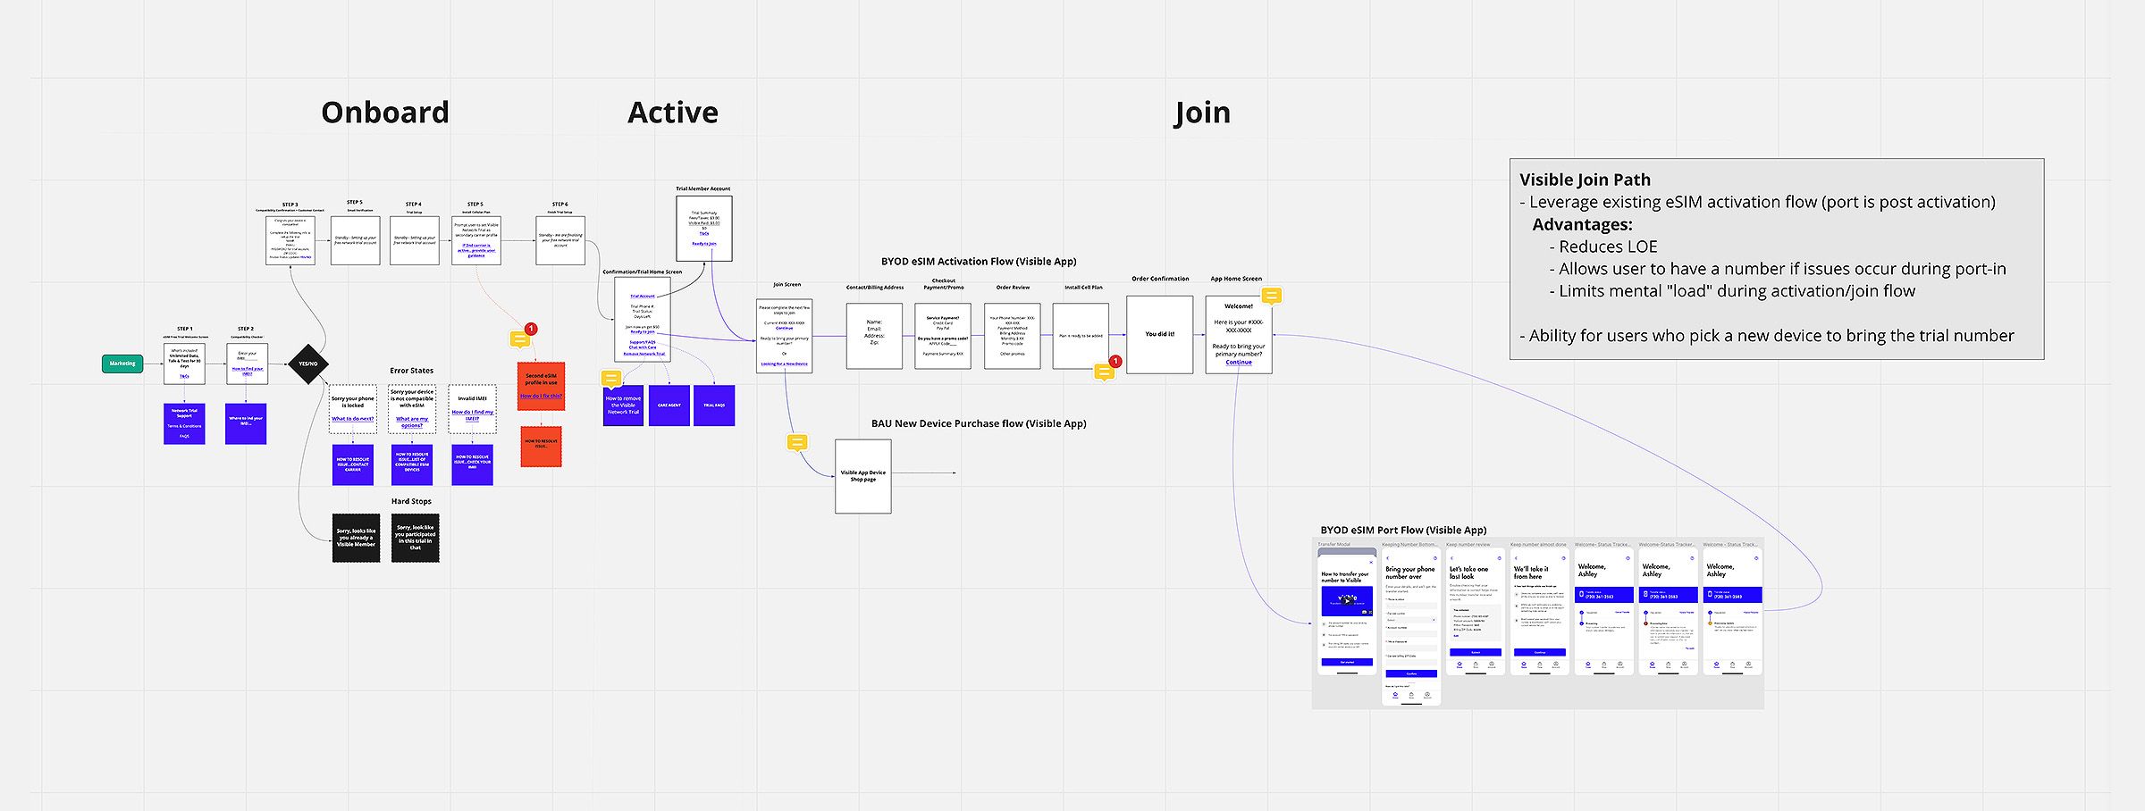Select the Trial Member Account summary box
Image resolution: width=2145 pixels, height=811 pixels.
pyautogui.click(x=704, y=229)
